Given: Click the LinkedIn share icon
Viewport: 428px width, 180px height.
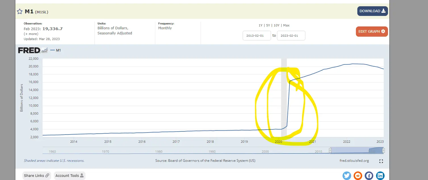Looking at the screenshot, I should coord(380,175).
